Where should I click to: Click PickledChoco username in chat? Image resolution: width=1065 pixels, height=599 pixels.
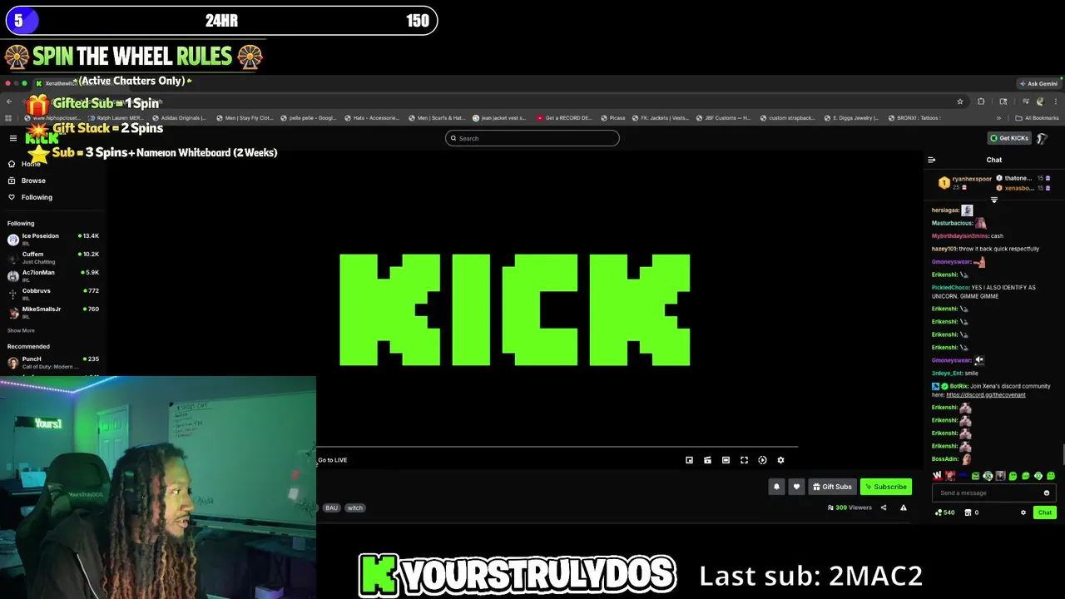950,288
